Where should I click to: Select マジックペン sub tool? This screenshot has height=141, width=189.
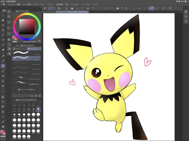[x=26, y=63]
